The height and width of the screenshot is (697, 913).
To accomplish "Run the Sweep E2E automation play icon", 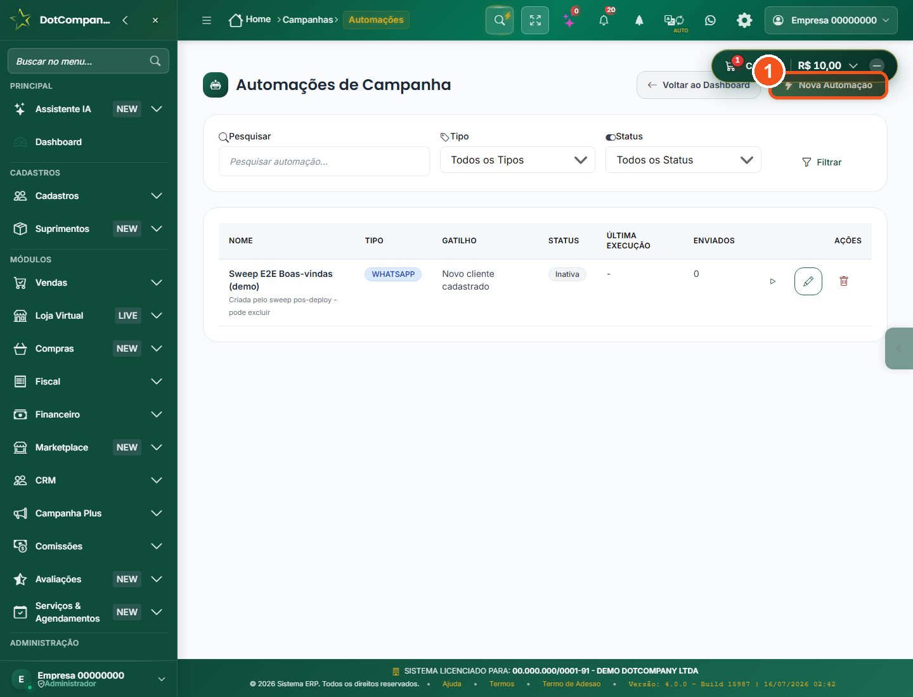I will tap(772, 281).
